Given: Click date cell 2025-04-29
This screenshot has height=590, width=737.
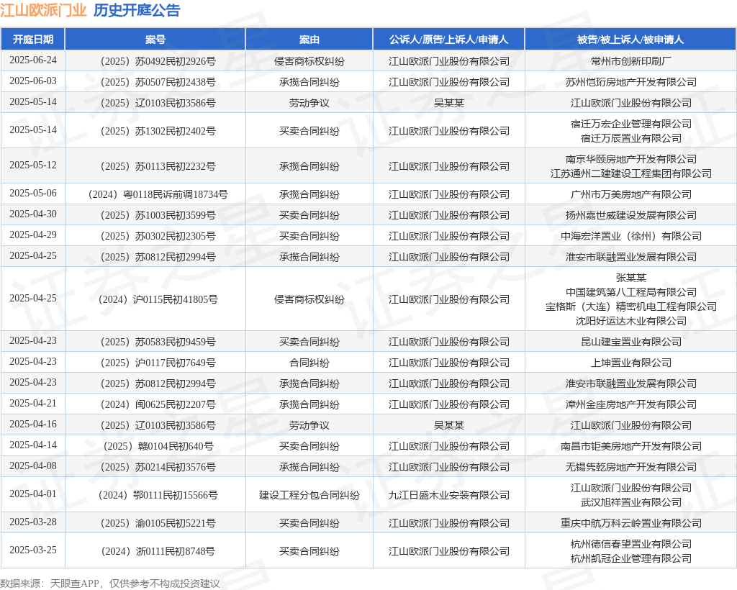Looking at the screenshot, I should click(x=33, y=235).
